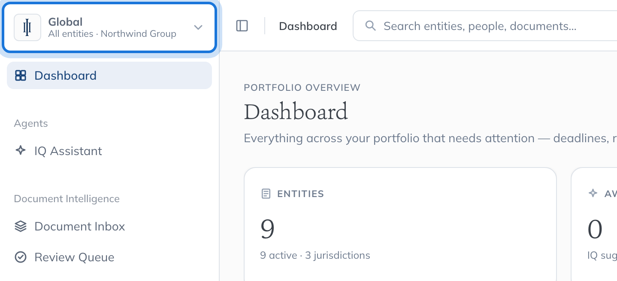The image size is (617, 281).
Task: Click the entities count 9
Action: (267, 229)
